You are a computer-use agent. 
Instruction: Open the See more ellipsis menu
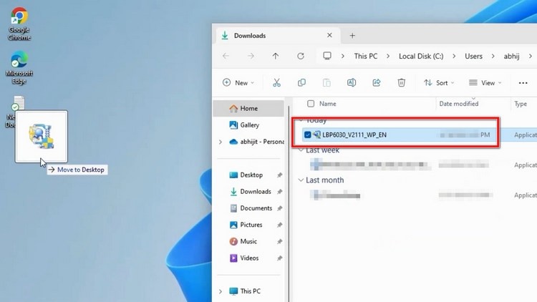tap(523, 83)
